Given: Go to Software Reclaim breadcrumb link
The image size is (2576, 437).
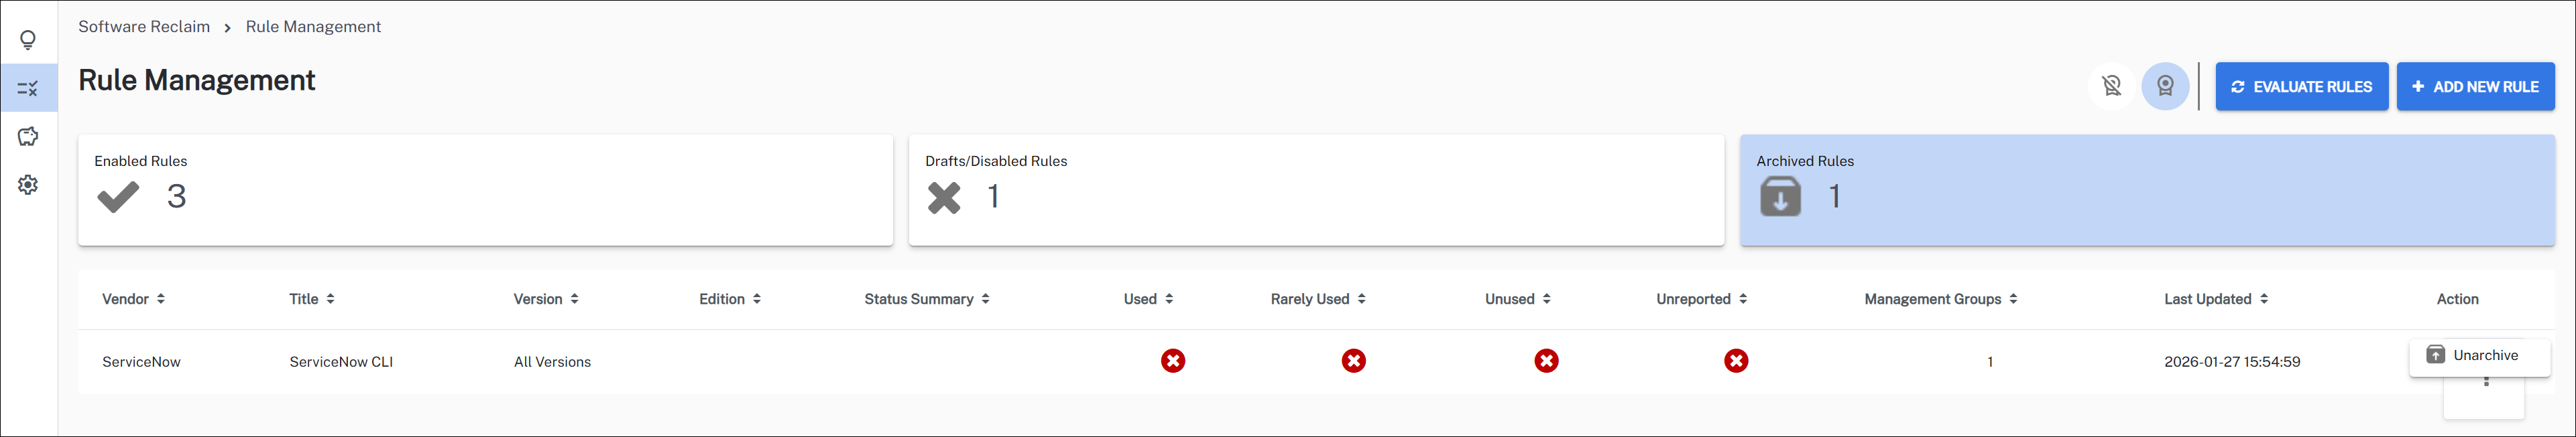Looking at the screenshot, I should coord(144,27).
